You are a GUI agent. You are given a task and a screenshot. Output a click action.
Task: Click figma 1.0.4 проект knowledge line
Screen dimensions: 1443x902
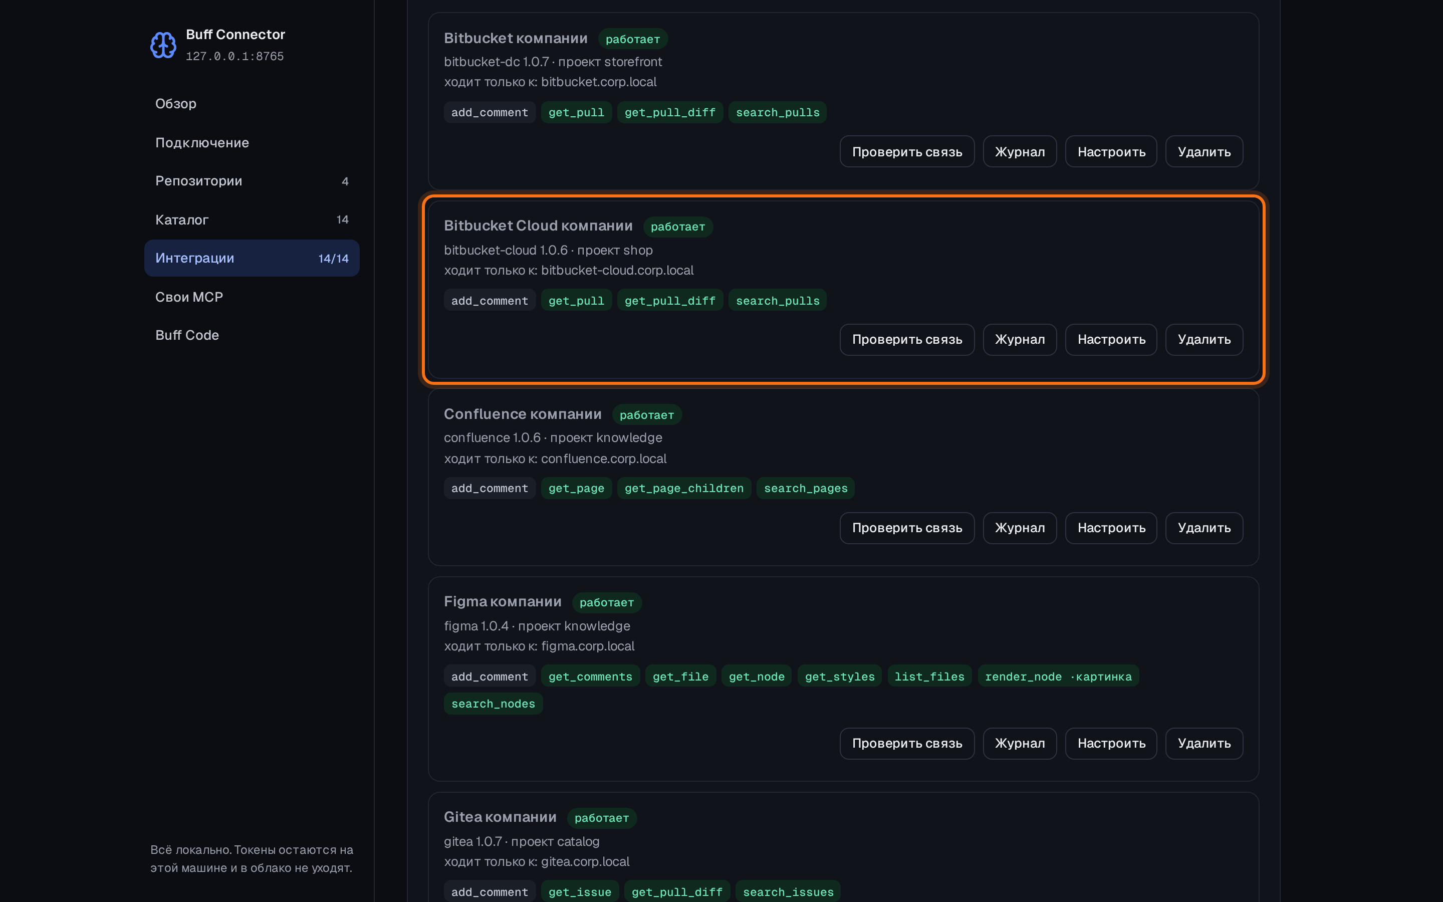[537, 626]
